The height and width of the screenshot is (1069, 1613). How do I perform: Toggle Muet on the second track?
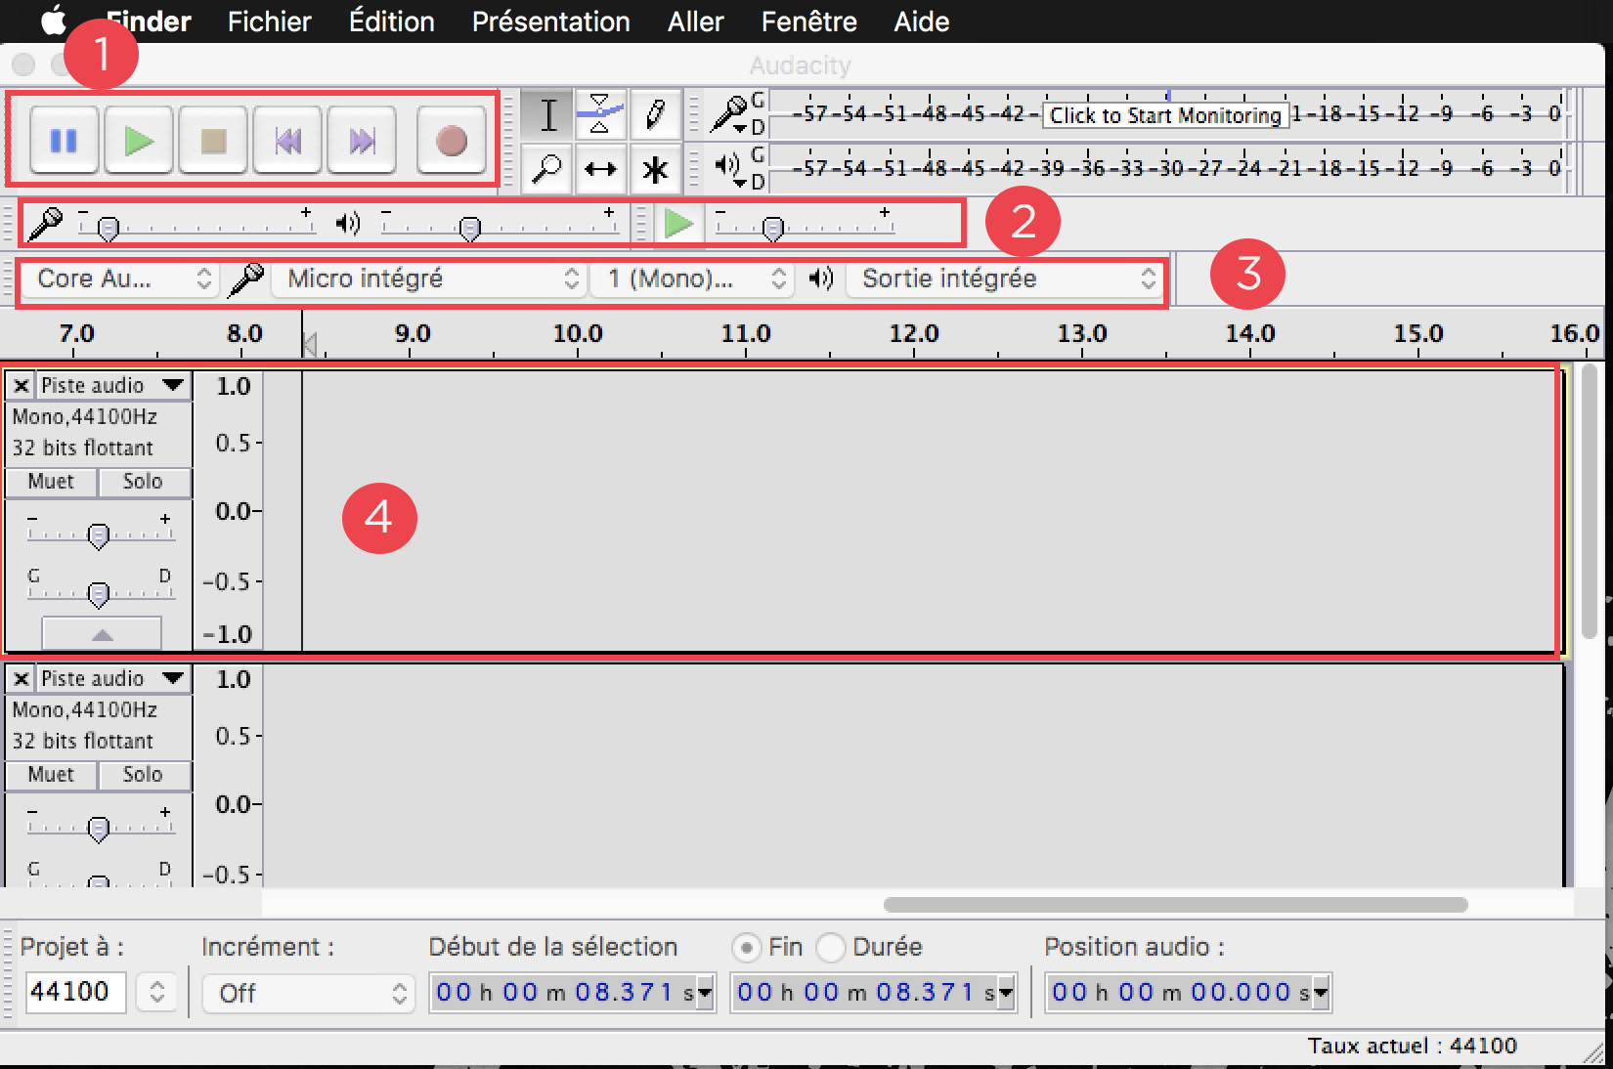pos(51,775)
